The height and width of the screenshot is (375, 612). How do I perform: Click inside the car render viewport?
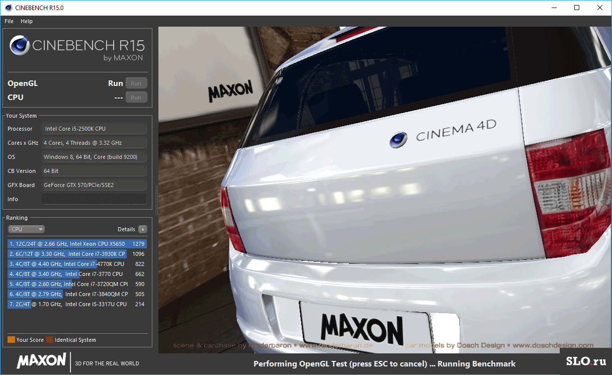point(385,190)
